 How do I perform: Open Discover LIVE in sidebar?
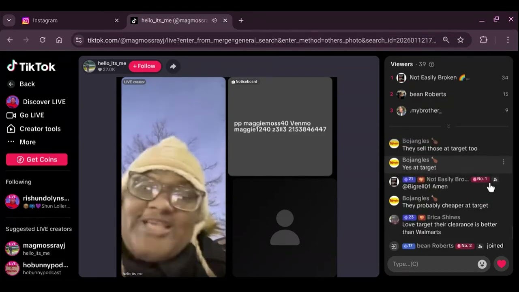click(36, 102)
